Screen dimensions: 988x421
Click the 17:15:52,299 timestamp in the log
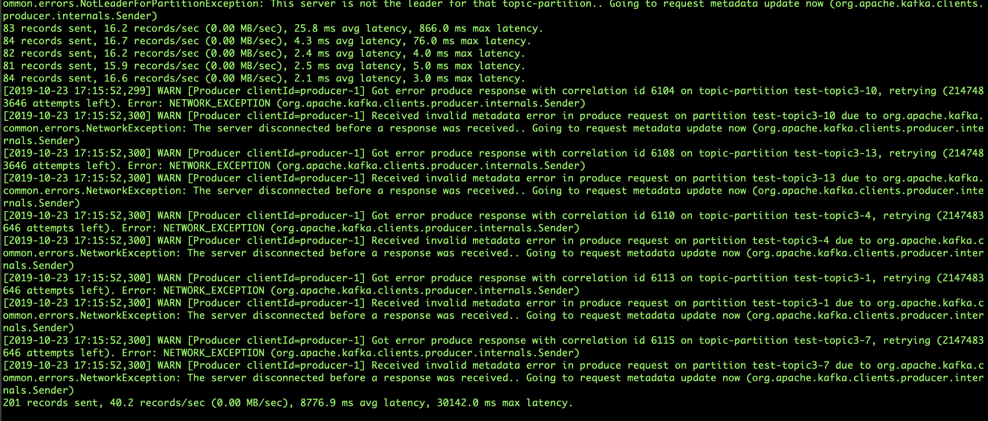(x=110, y=91)
